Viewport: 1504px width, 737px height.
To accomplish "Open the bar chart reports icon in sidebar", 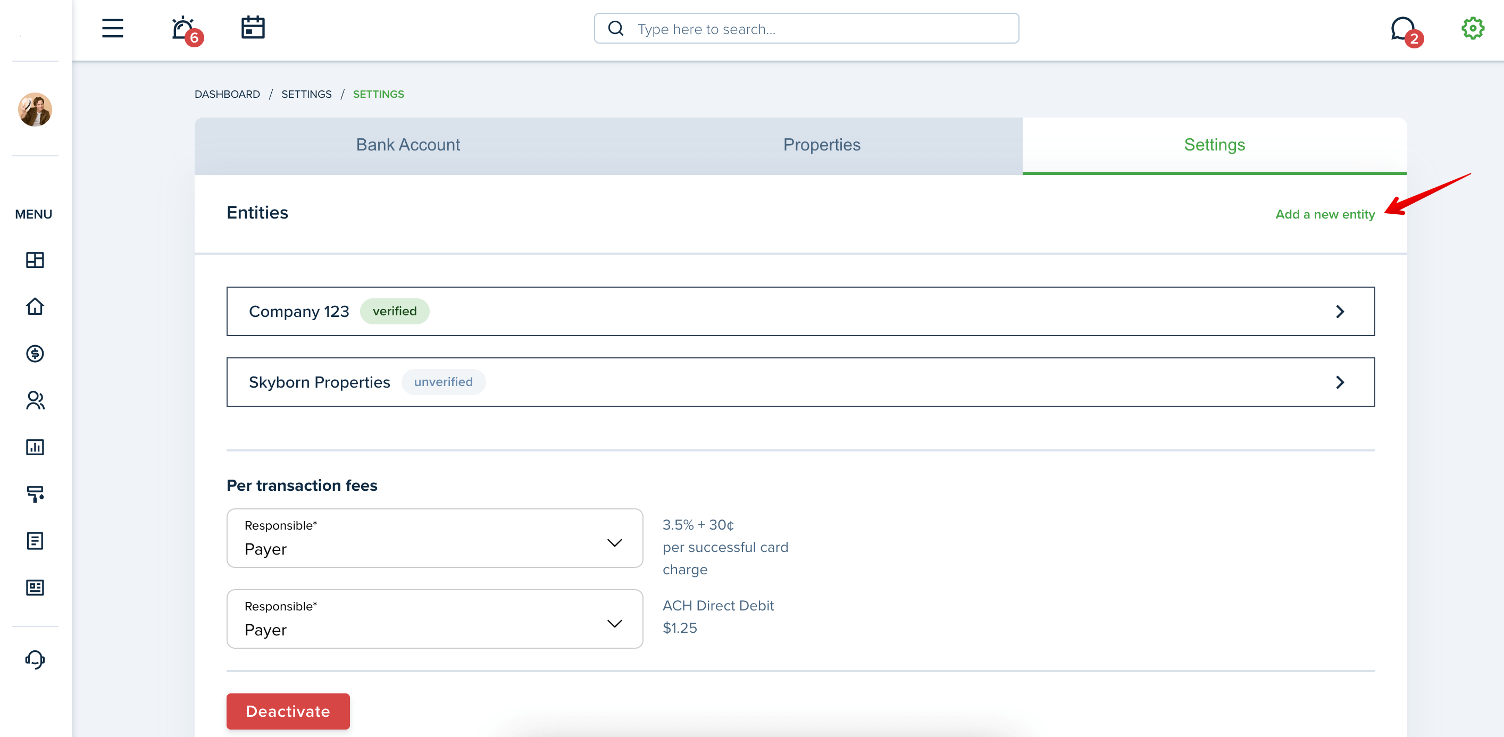I will pos(35,447).
